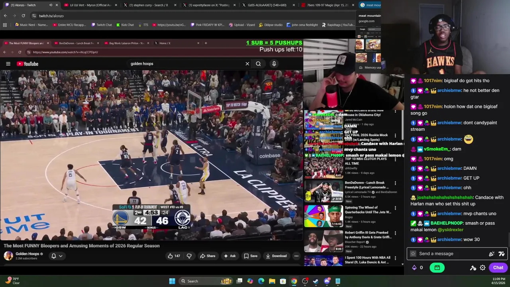Open the green channel points rewards button
The width and height of the screenshot is (510, 287).
(437, 268)
